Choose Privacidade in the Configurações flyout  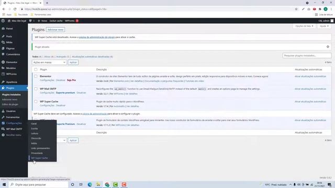click(37, 153)
